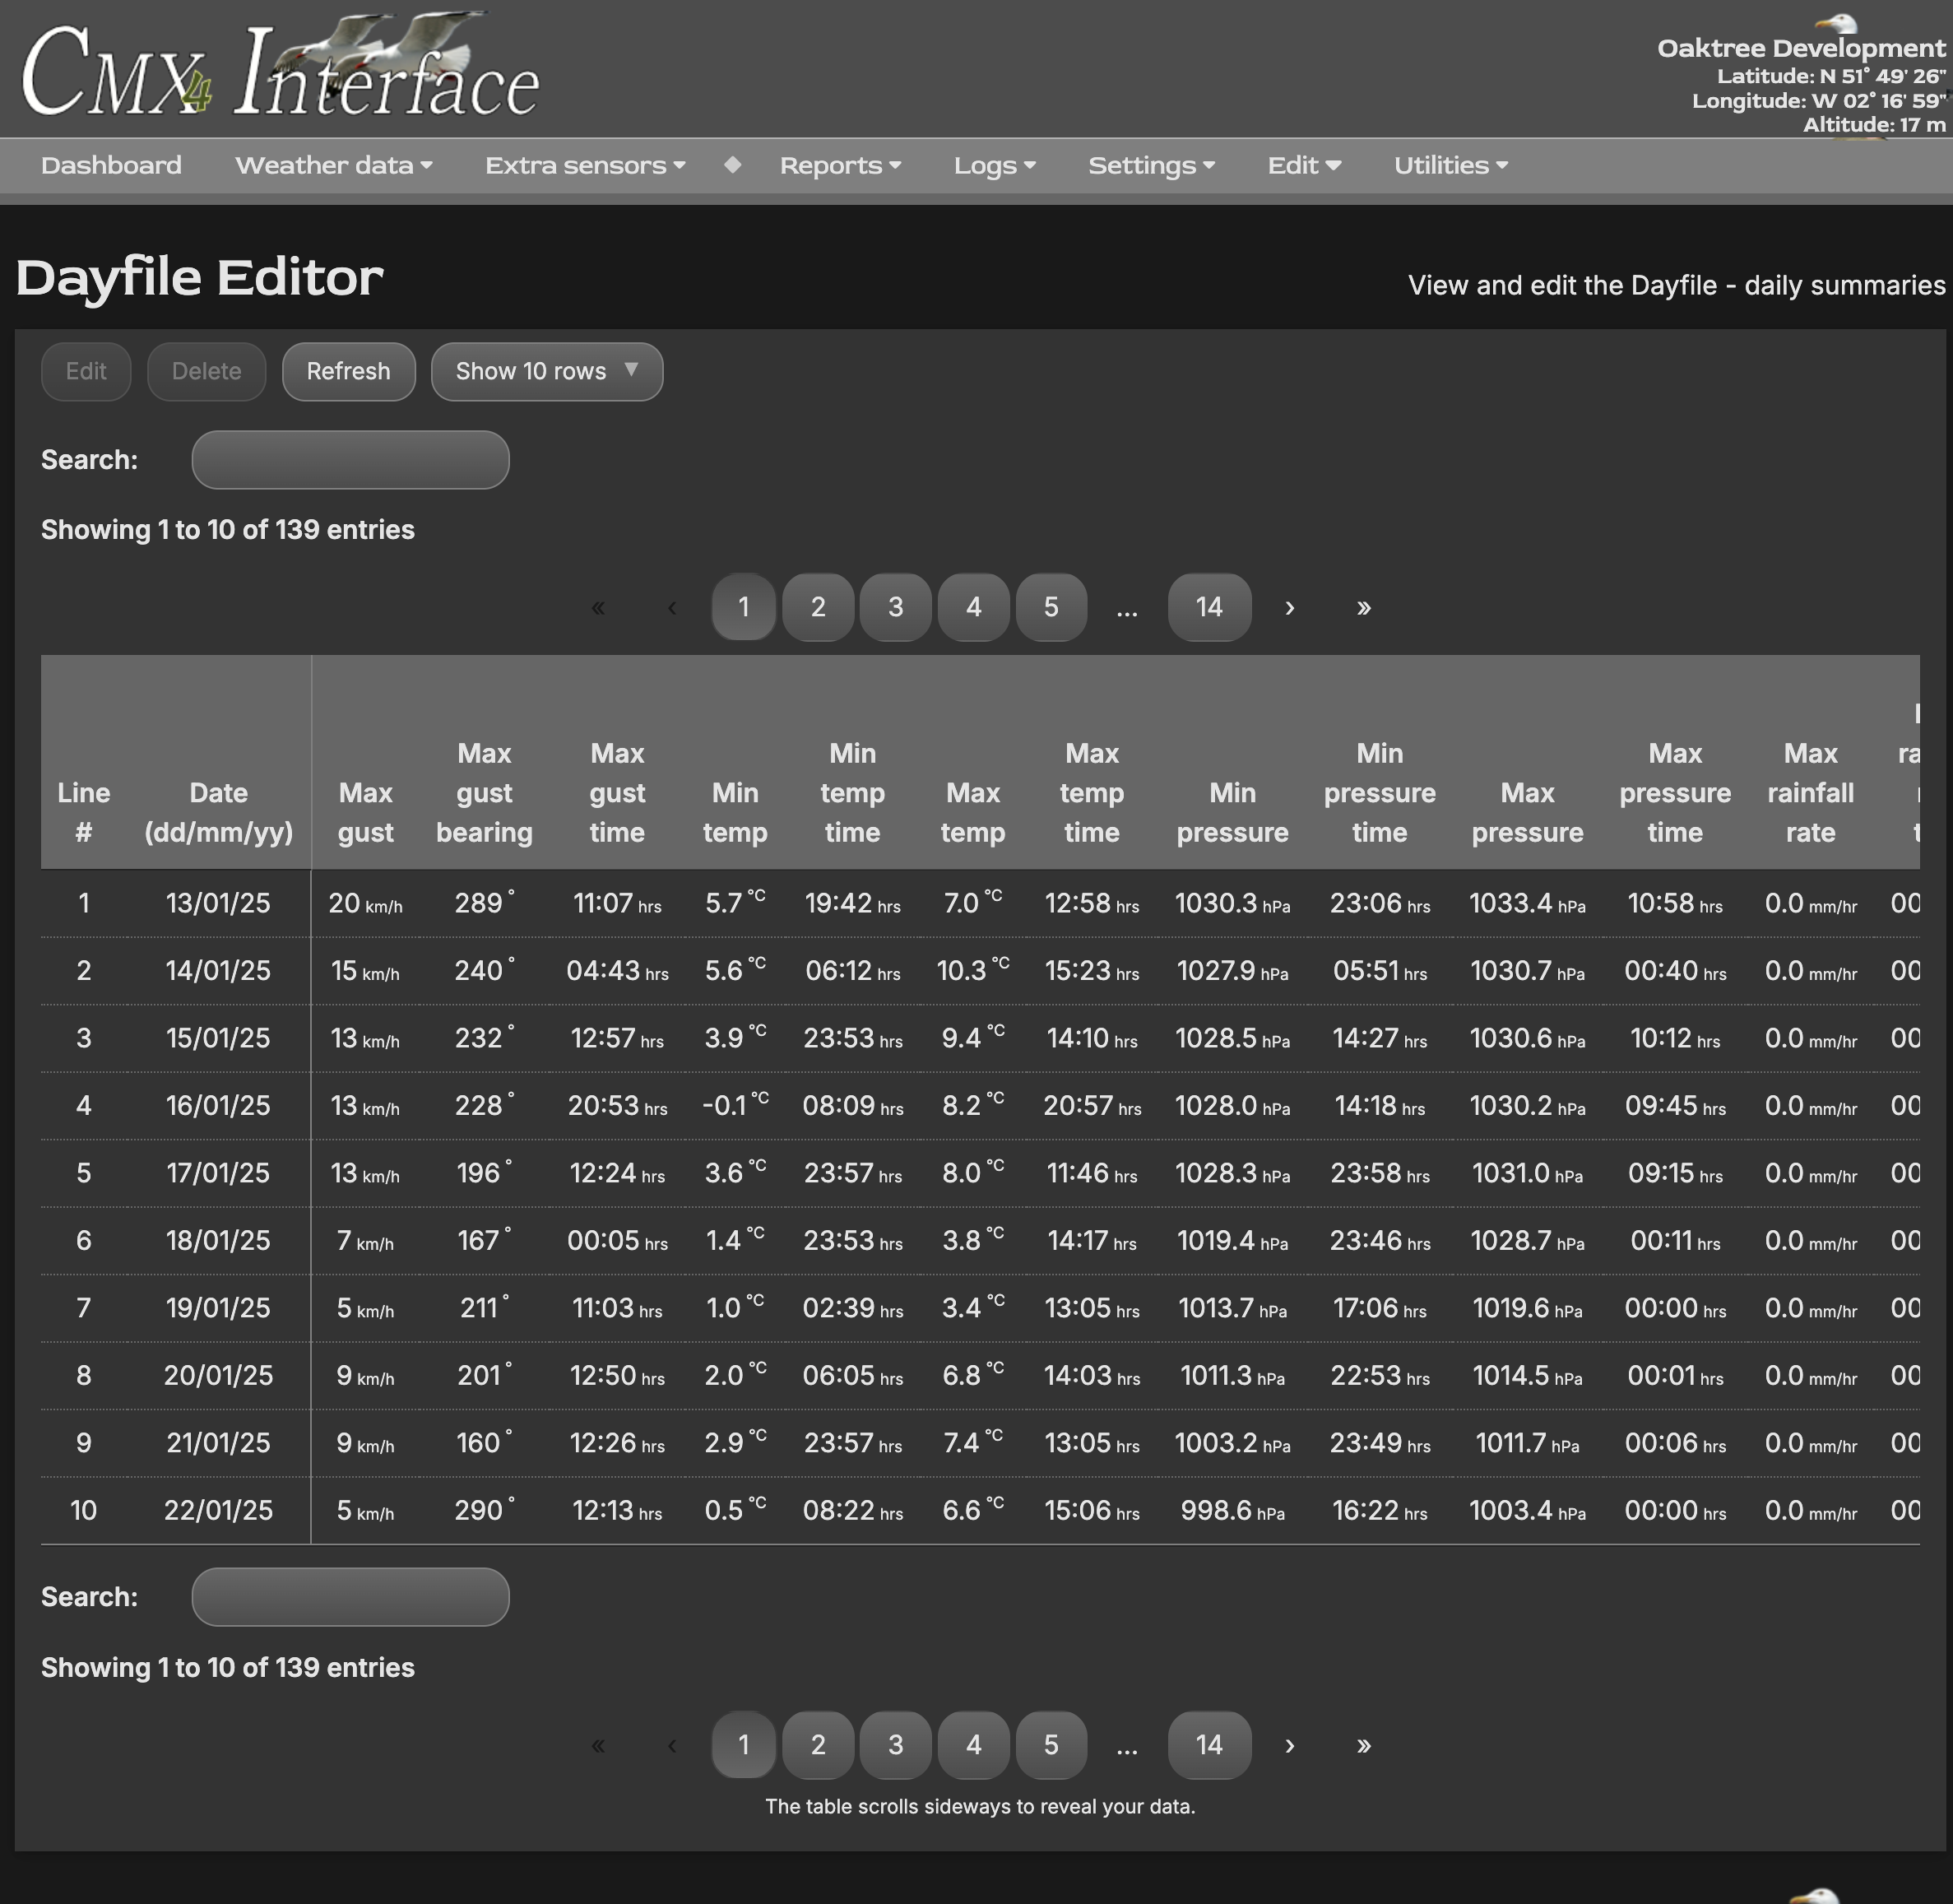Expand the Weather data menu
Viewport: 1953px width, 1904px height.
click(x=333, y=165)
